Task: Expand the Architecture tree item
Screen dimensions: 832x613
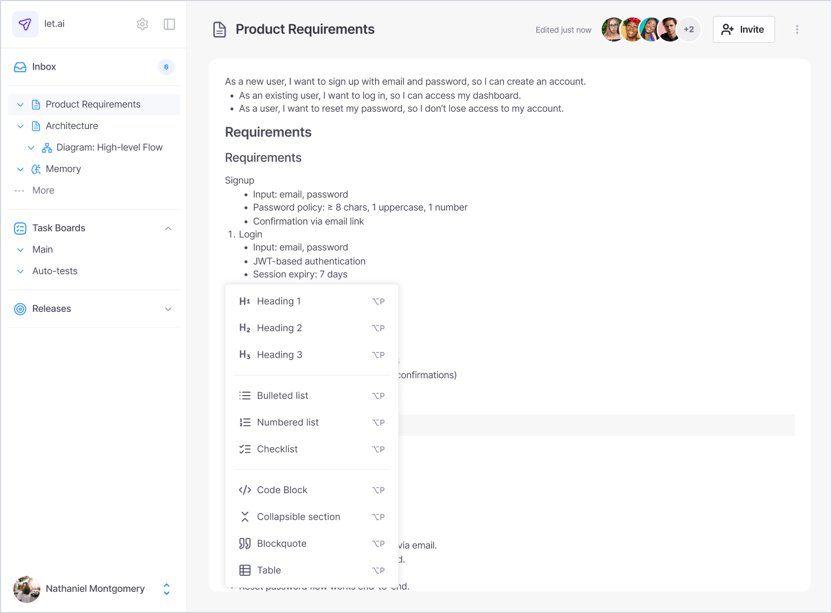Action: click(21, 126)
